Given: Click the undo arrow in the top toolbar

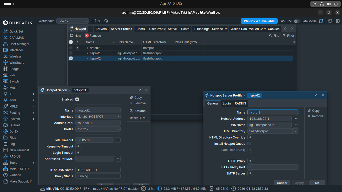Looking at the screenshot, I should [x=283, y=21].
